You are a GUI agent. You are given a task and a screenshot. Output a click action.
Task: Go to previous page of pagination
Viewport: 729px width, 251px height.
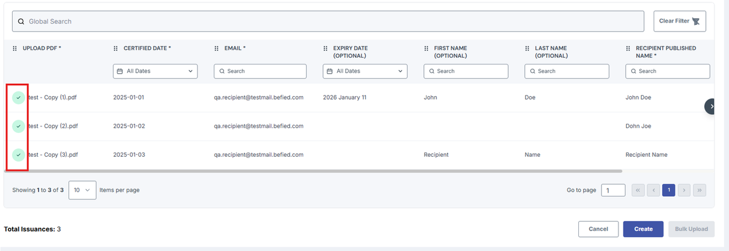point(654,190)
